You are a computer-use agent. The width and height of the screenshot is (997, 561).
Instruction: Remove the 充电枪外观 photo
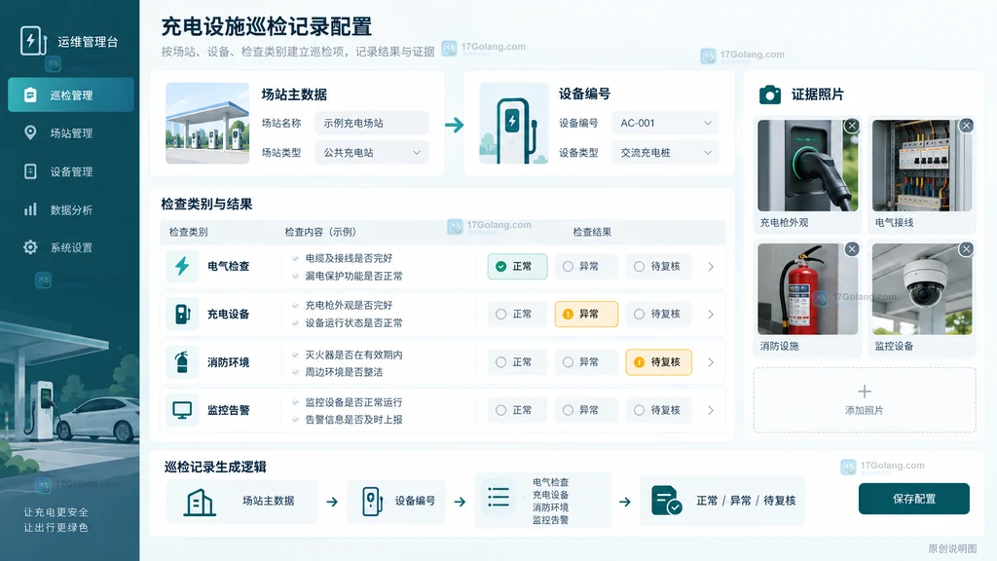tap(852, 126)
